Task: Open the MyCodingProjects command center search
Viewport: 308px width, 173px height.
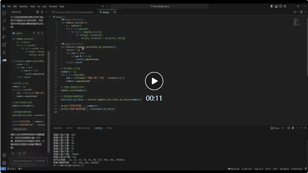Action: click(172, 6)
